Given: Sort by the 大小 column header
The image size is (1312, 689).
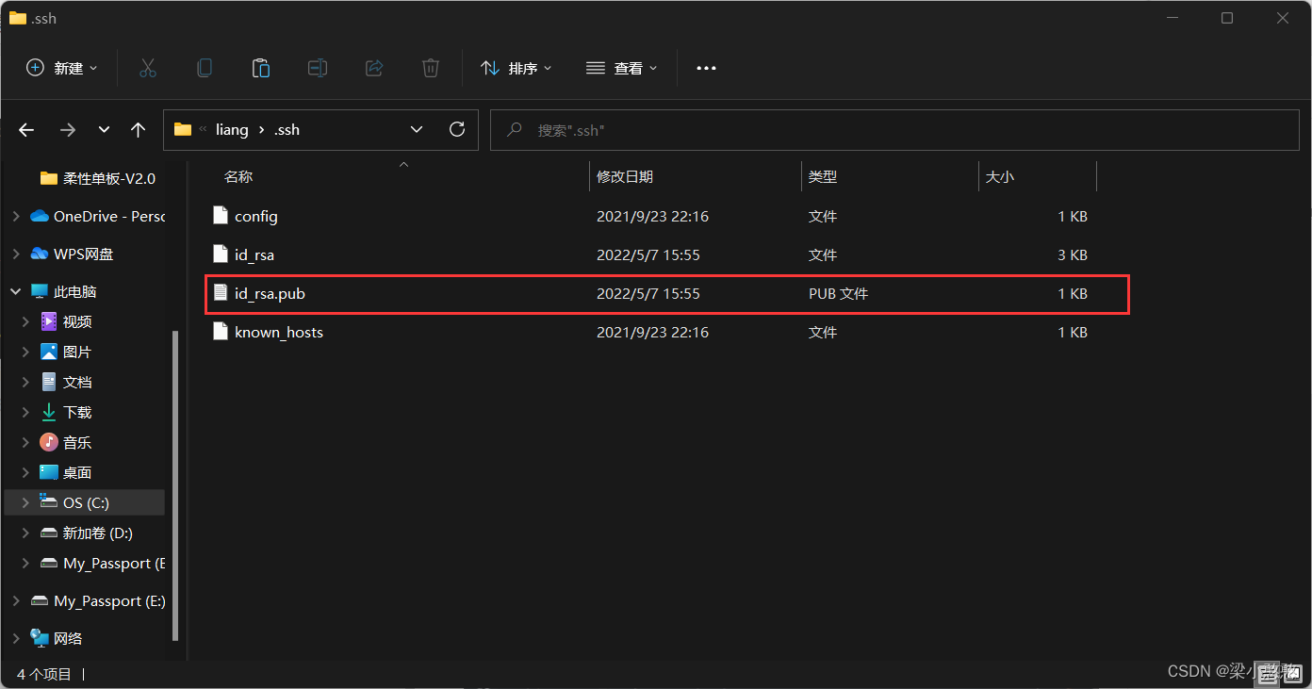Looking at the screenshot, I should pyautogui.click(x=999, y=176).
